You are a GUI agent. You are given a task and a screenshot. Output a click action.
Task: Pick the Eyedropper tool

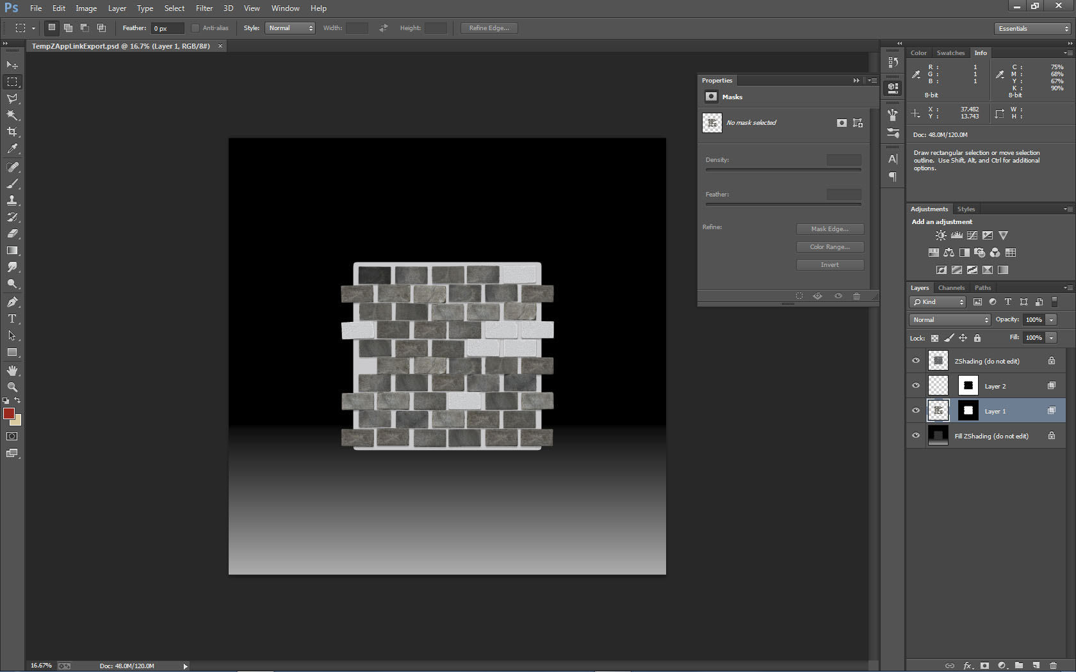pyautogui.click(x=12, y=148)
